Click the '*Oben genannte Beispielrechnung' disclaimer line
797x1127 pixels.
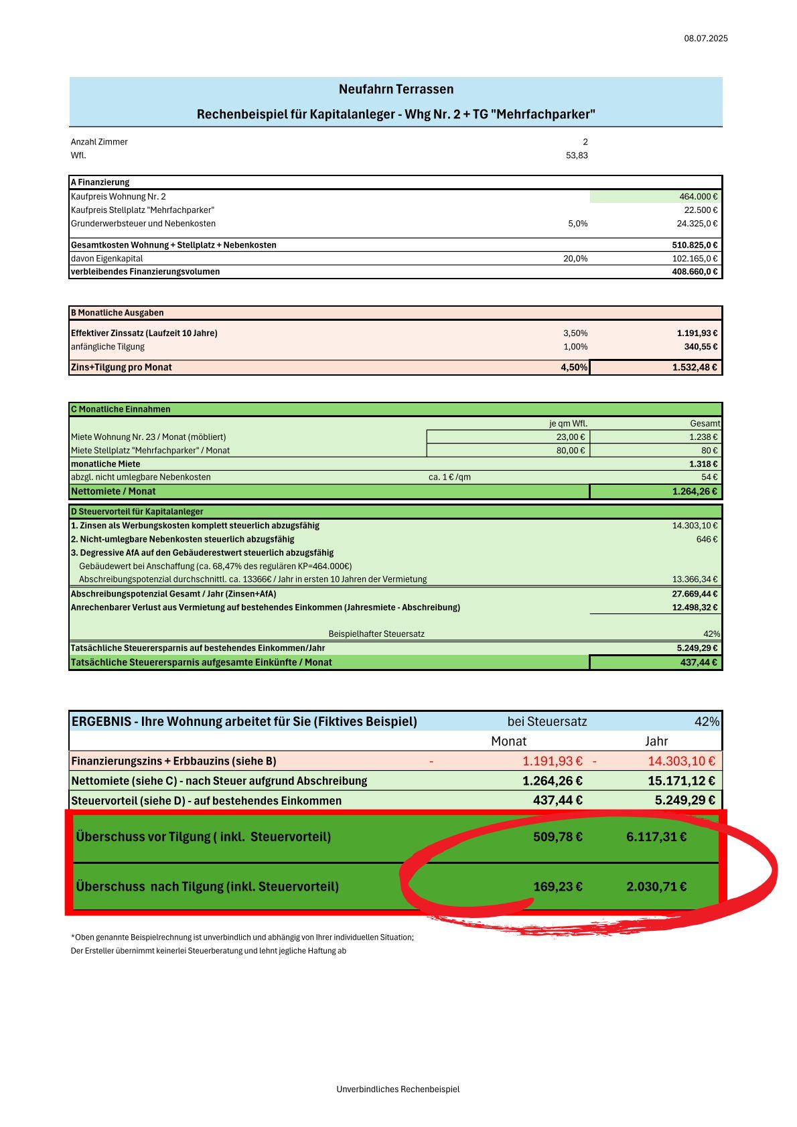[x=242, y=937]
